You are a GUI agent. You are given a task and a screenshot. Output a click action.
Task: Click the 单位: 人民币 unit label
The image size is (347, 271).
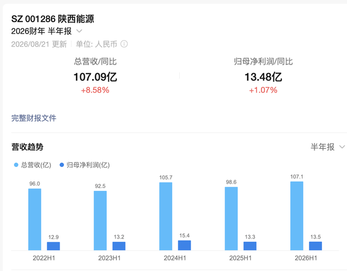point(96,44)
